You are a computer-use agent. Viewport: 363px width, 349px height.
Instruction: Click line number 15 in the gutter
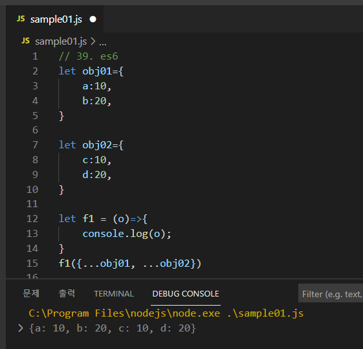[32, 264]
